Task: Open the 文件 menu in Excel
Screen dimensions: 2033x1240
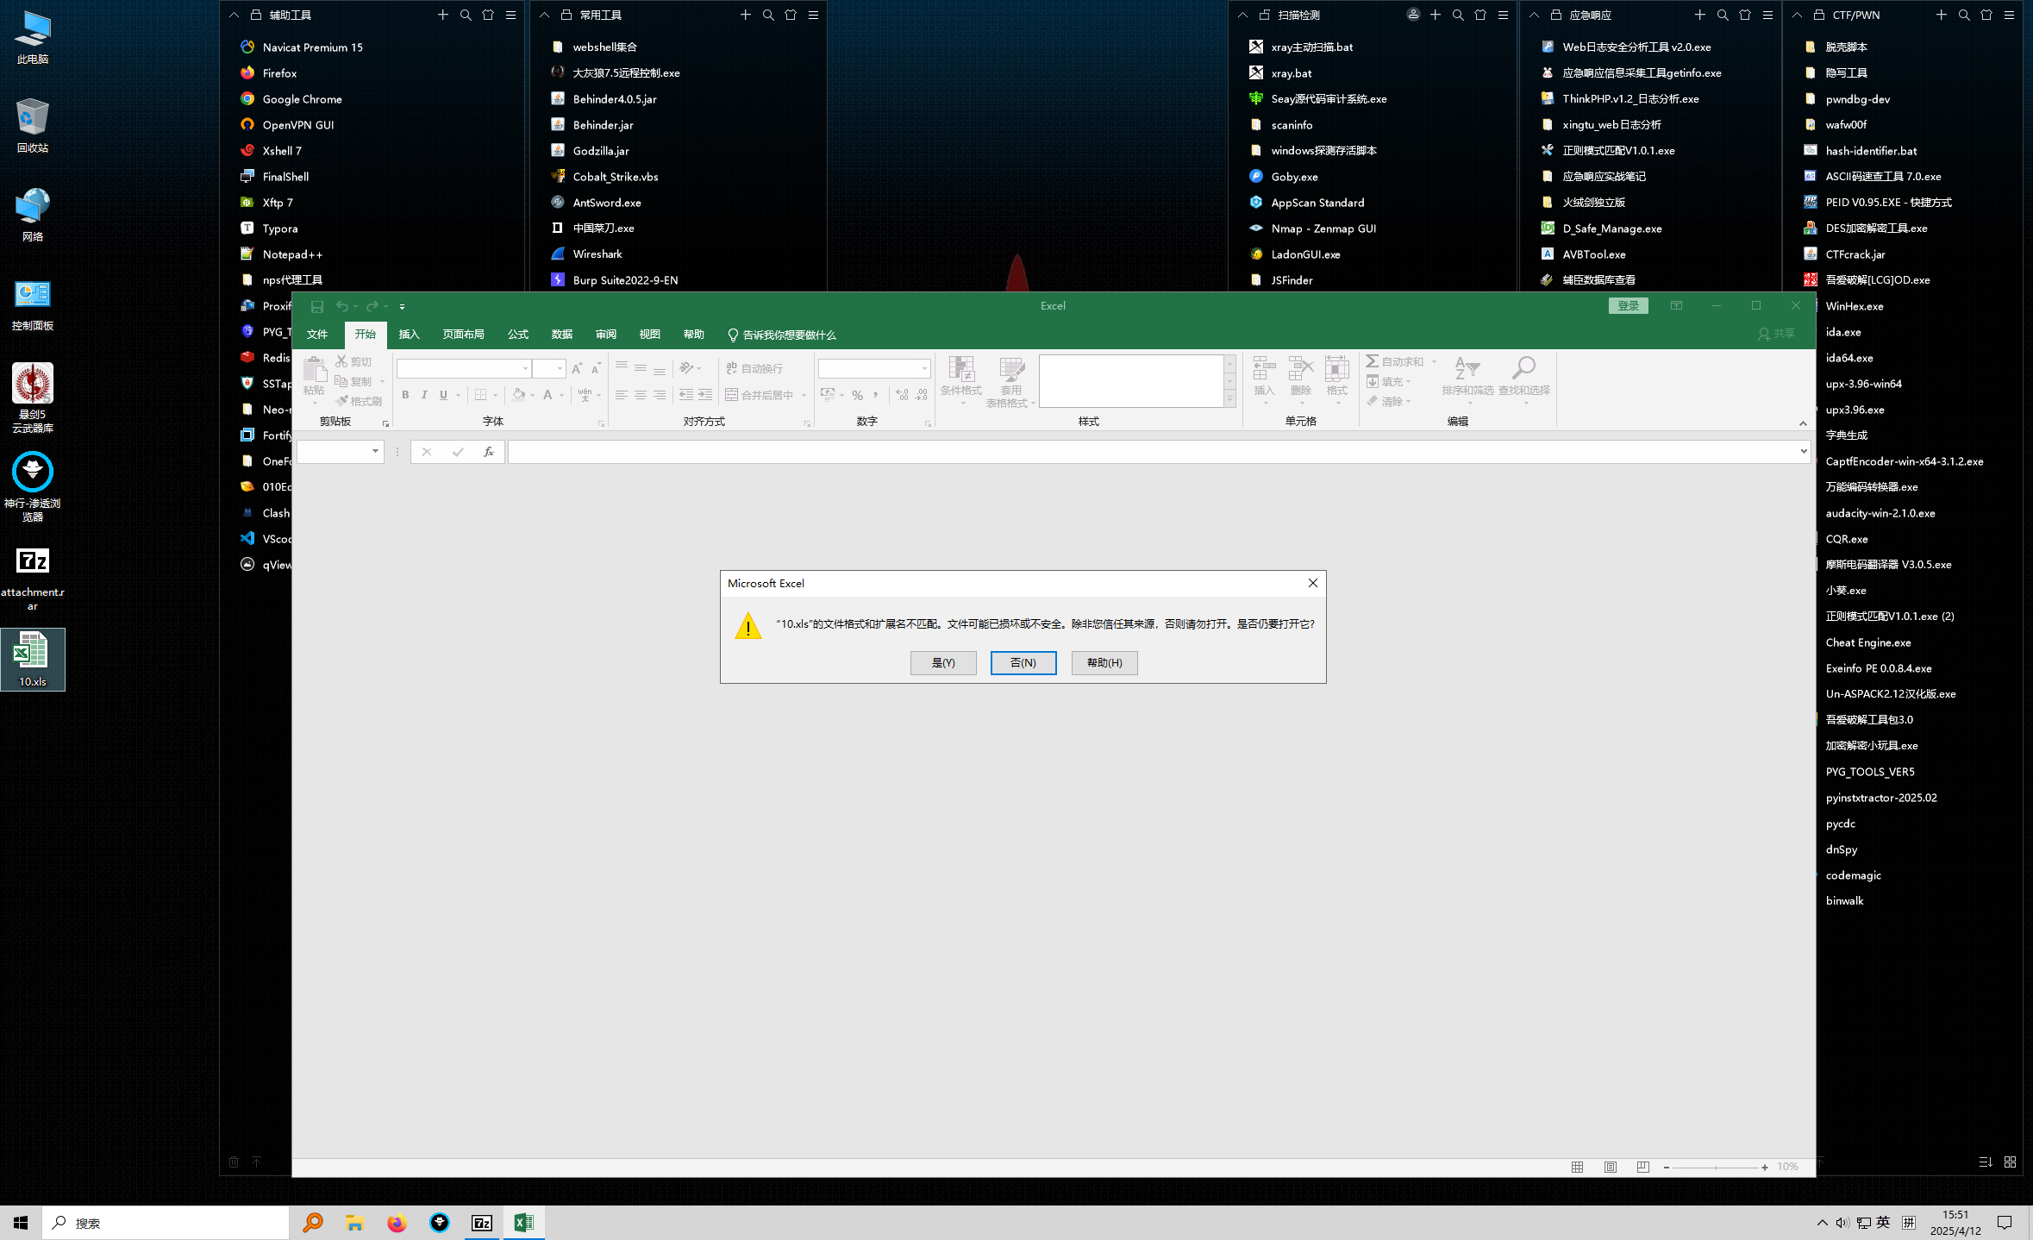Action: coord(317,335)
